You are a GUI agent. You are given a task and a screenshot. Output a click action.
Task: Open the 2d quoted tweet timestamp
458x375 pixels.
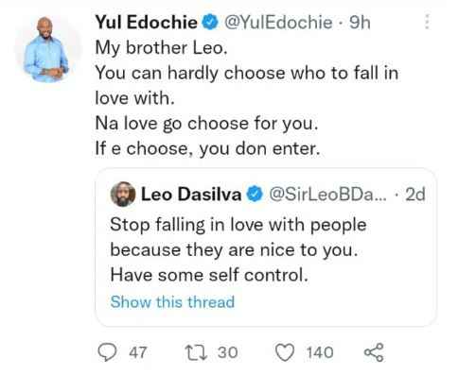(415, 195)
